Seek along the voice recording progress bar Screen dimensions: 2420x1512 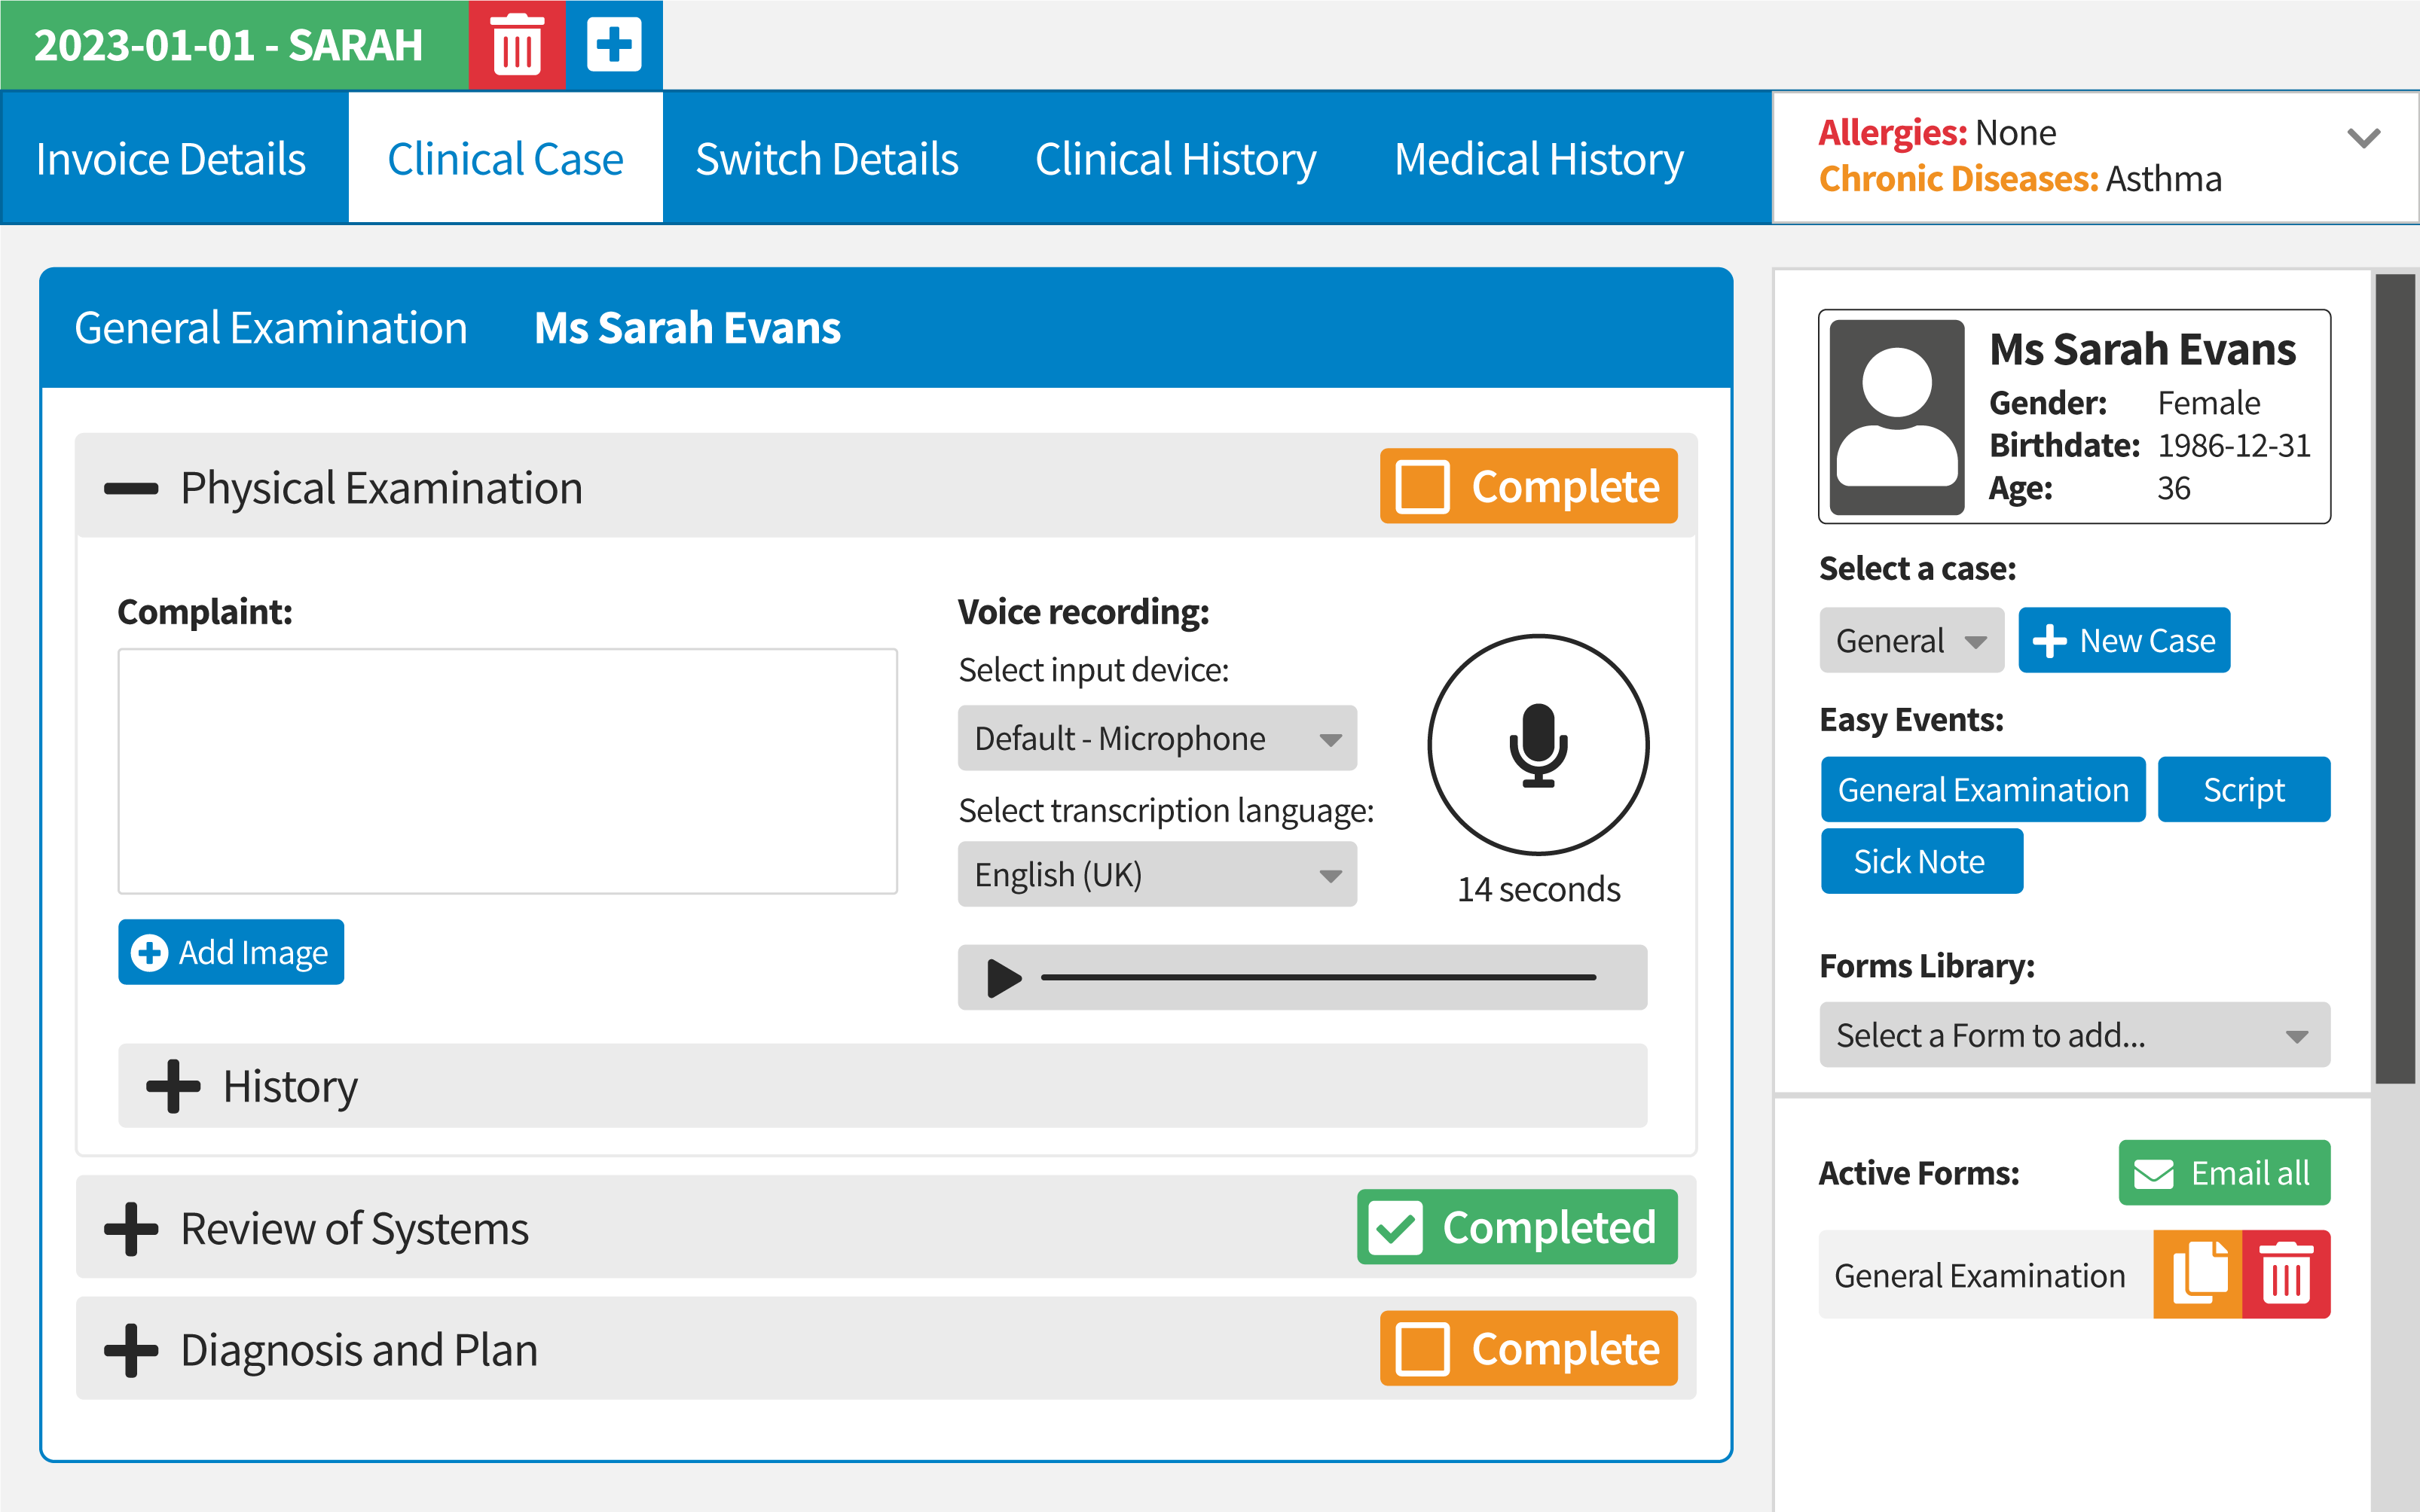[1318, 978]
